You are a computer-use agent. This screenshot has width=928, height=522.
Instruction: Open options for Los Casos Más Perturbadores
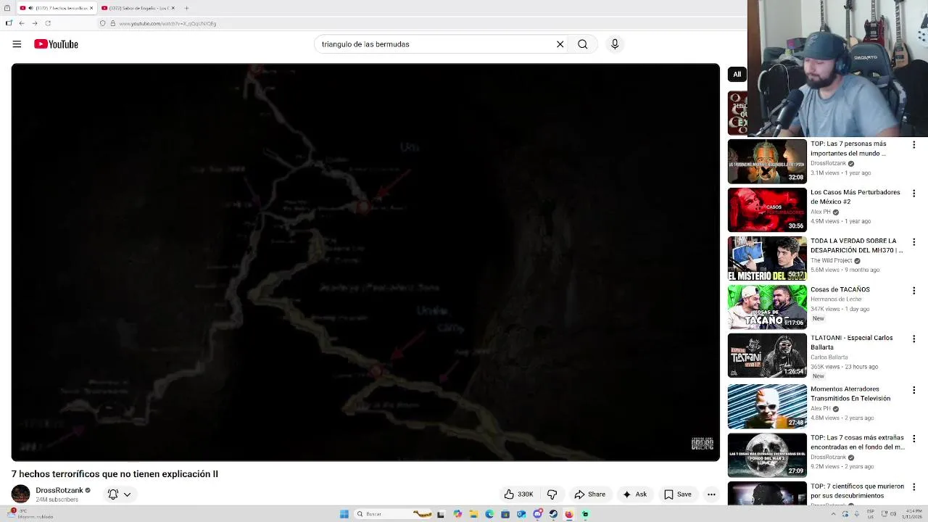point(913,194)
